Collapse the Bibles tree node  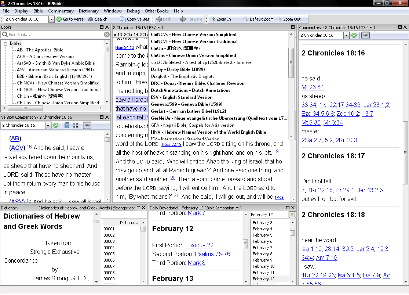(6, 44)
